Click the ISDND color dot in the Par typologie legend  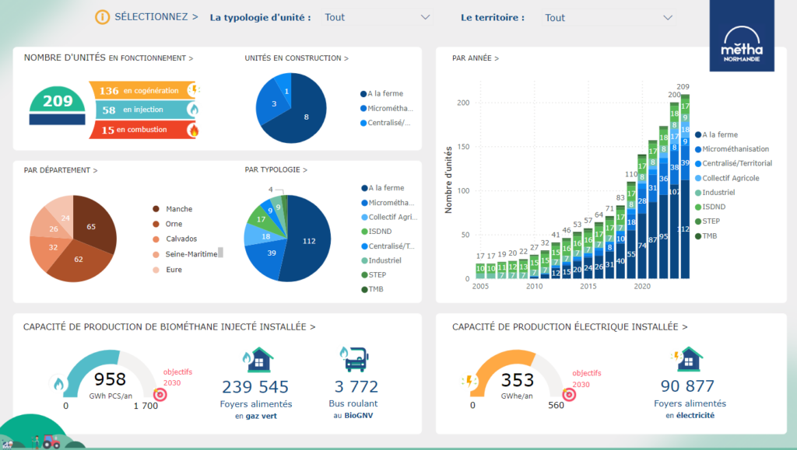(x=364, y=232)
